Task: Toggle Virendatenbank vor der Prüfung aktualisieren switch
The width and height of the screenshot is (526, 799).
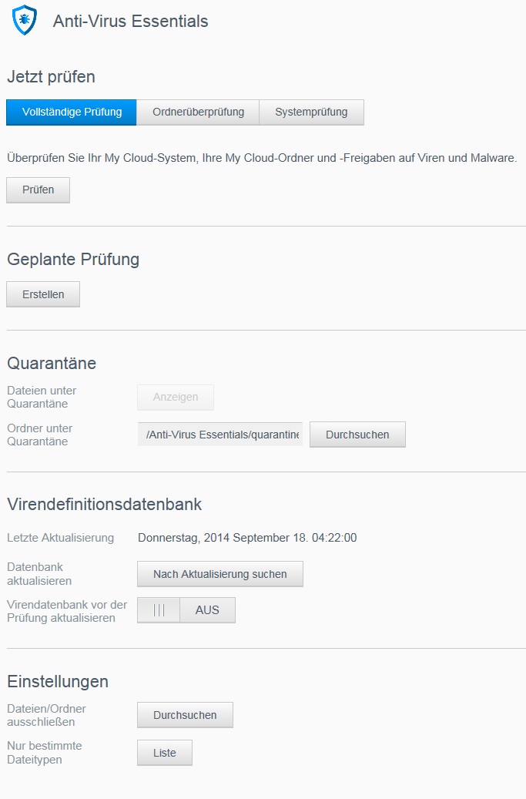Action: coord(186,610)
